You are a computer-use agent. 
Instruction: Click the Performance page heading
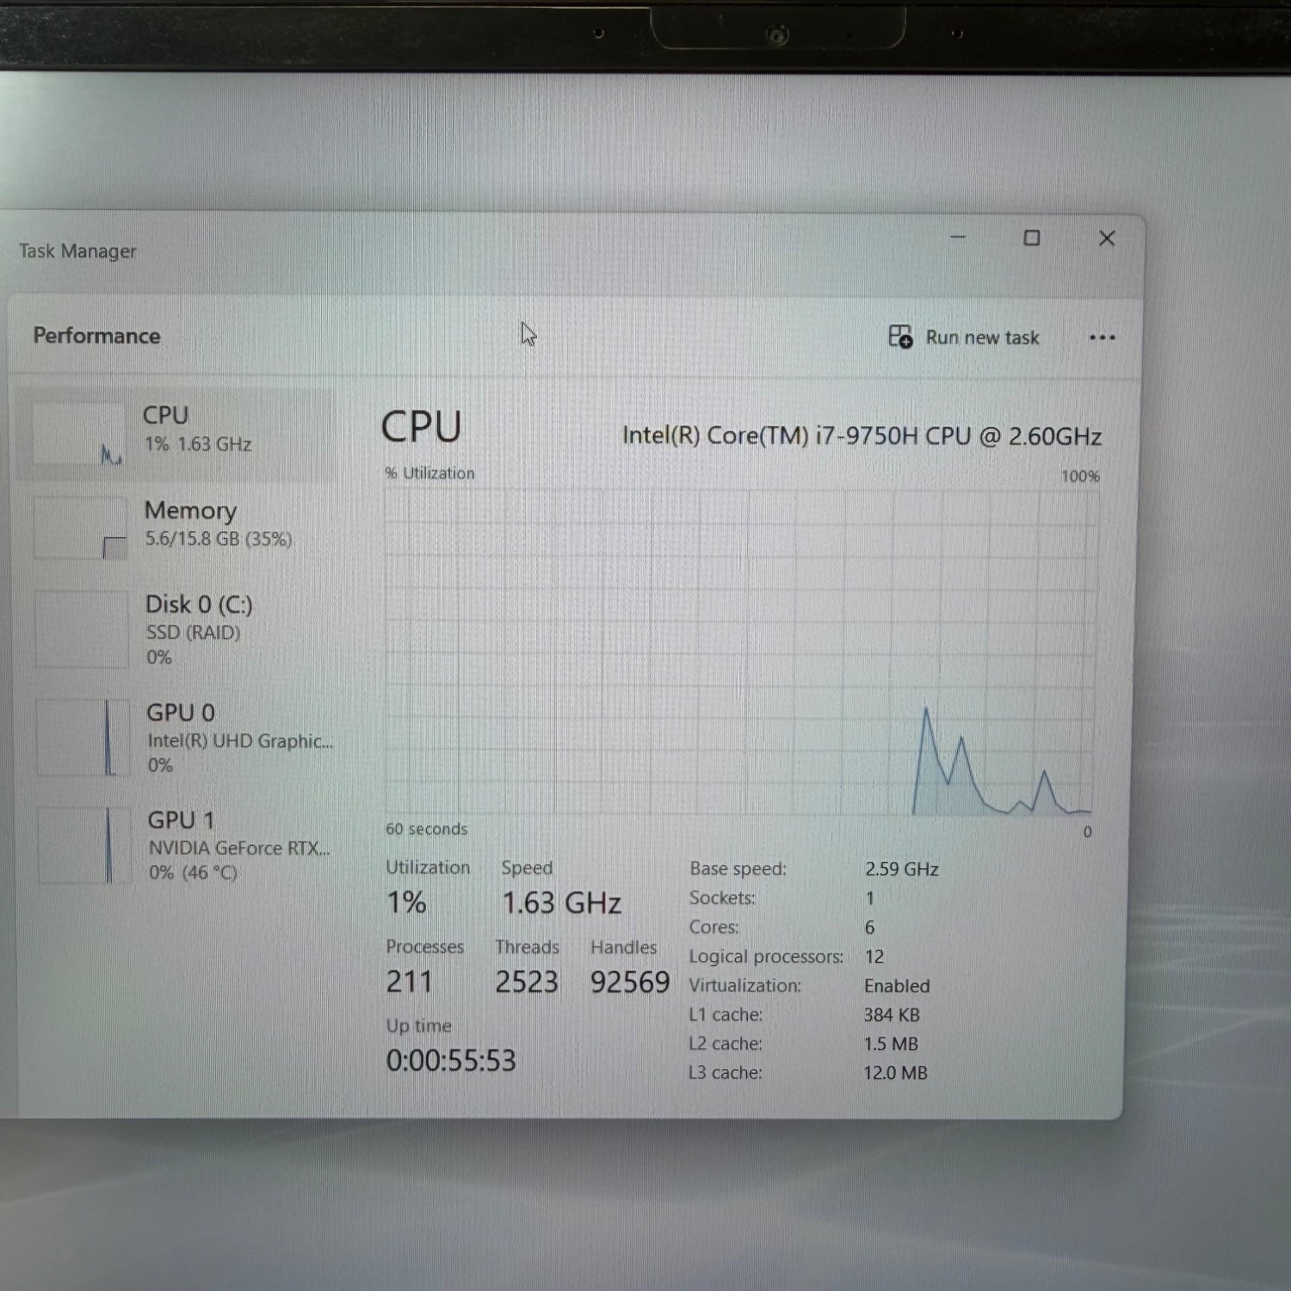(96, 336)
